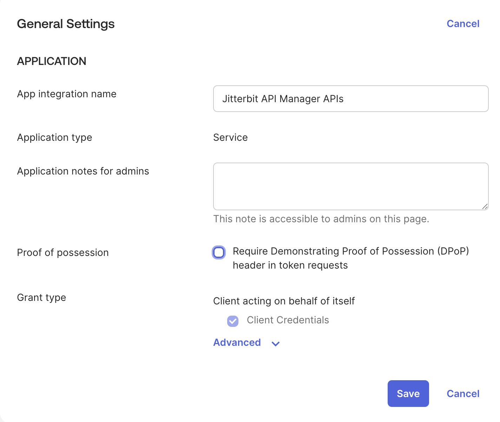Viewport: 500px width, 422px height.
Task: Expand the Advanced grant type section
Action: 237,343
